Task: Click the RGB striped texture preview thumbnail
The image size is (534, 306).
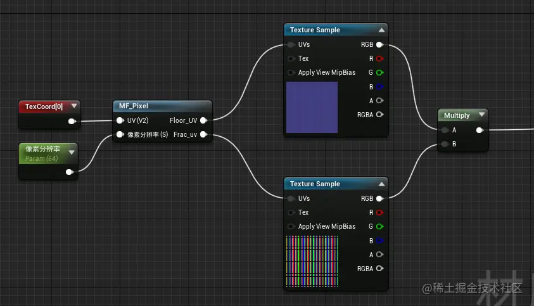Action: (x=312, y=262)
